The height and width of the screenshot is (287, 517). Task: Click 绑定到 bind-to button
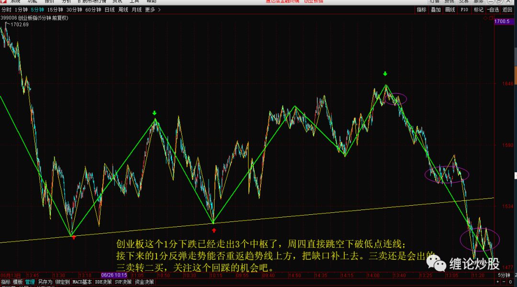62,282
